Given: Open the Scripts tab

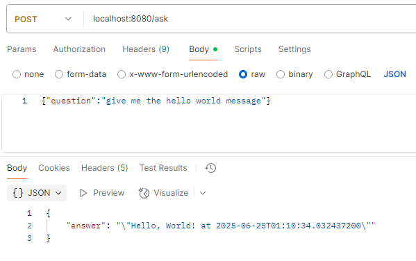Looking at the screenshot, I should pyautogui.click(x=248, y=49).
